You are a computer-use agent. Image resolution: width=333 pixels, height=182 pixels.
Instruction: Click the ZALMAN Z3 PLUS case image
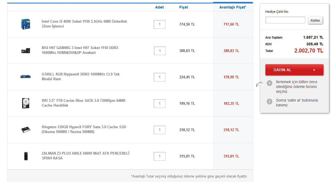point(26,156)
